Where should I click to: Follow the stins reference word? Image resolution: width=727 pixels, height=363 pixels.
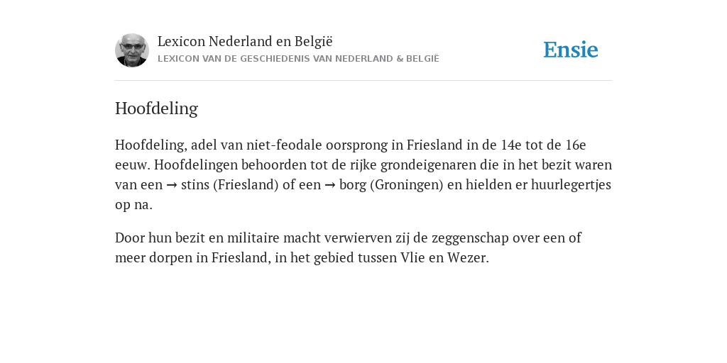195,185
